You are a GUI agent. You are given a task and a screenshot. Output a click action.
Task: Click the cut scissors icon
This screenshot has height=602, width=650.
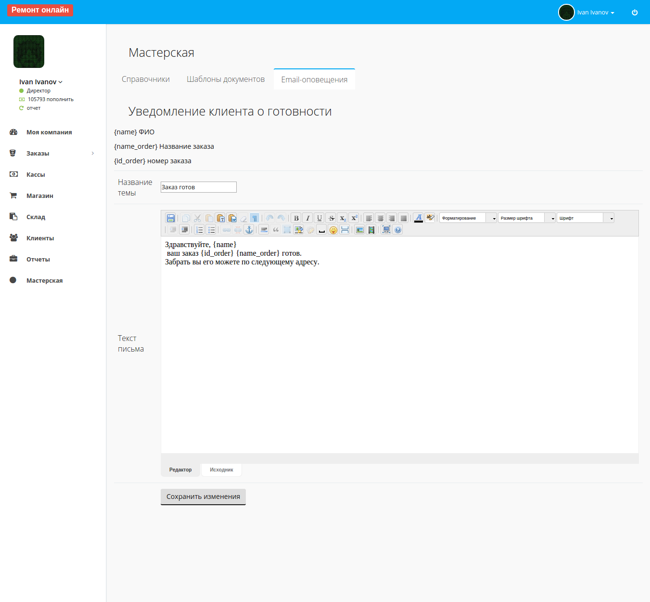pyautogui.click(x=197, y=218)
